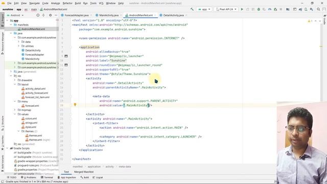Click the gutter image icon next to ic_launcher line
Image resolution: width=327 pixels, height=184 pixels.
[x=66, y=56]
